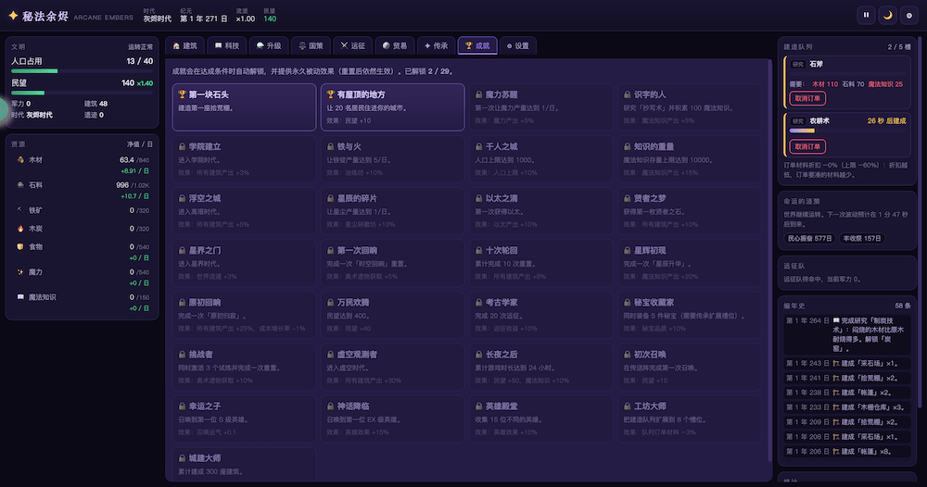Open the 远征 tab
927x487 pixels.
(353, 45)
